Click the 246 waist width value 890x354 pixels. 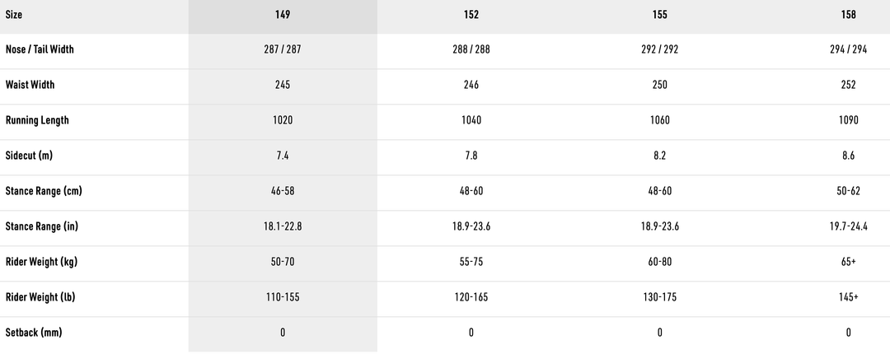pyautogui.click(x=471, y=85)
